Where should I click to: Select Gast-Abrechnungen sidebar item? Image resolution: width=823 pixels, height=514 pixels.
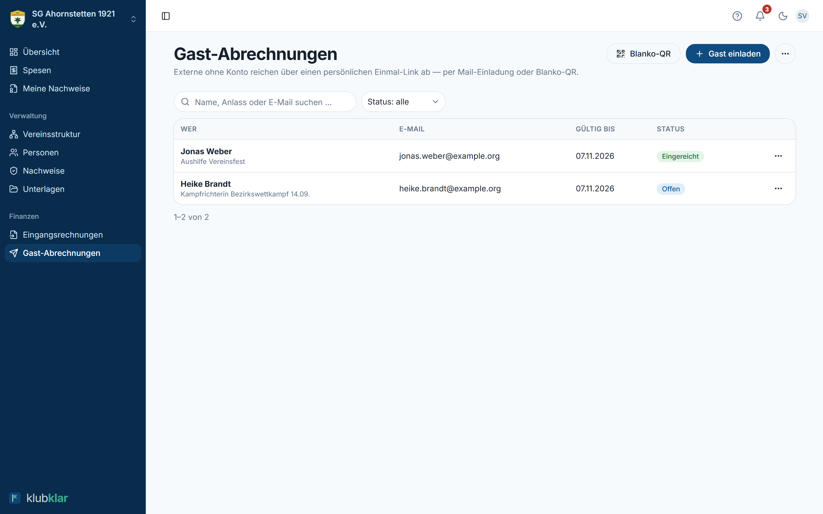click(x=73, y=253)
